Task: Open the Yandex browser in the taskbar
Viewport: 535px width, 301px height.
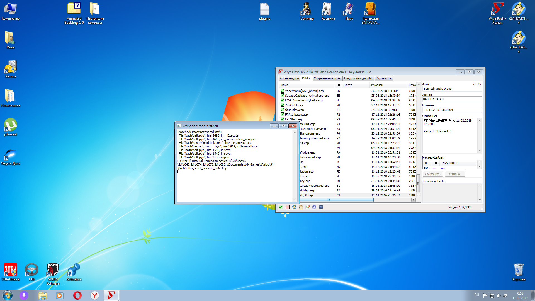Action: [x=95, y=295]
